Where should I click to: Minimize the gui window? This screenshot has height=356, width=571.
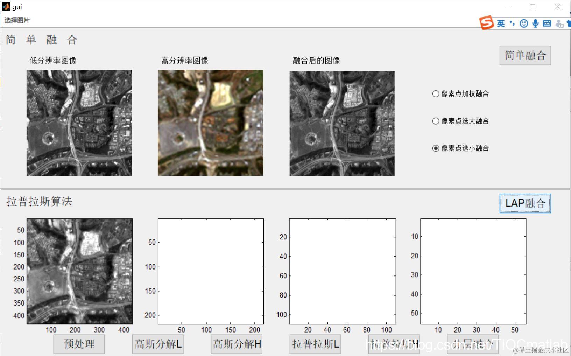pyautogui.click(x=509, y=7)
